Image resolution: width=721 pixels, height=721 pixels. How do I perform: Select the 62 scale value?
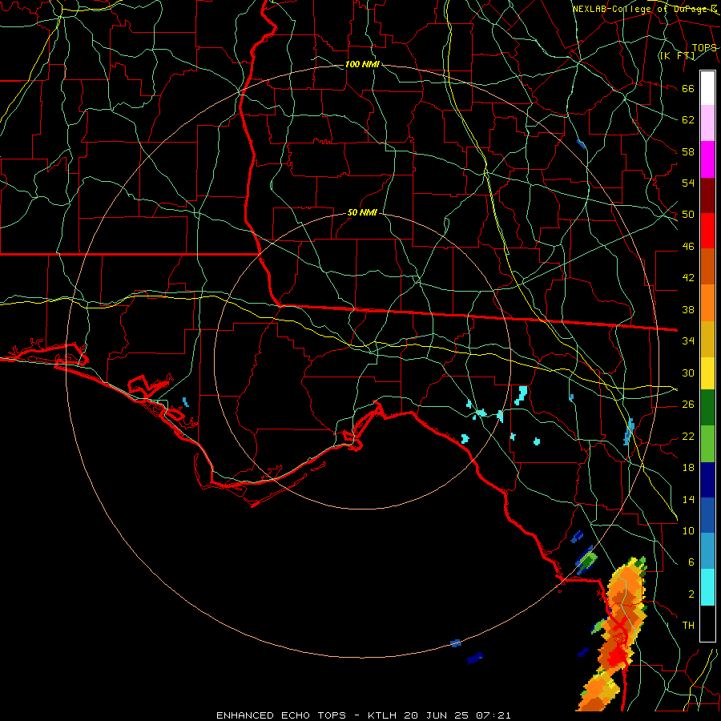[688, 120]
